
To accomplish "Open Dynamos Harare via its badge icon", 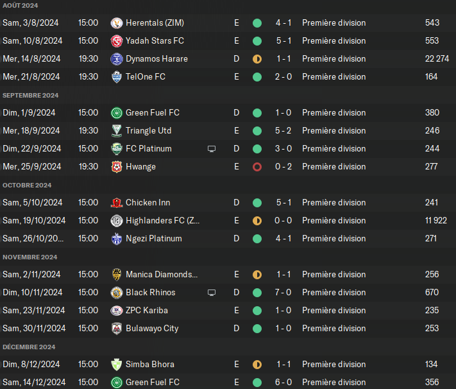I will click(x=117, y=59).
